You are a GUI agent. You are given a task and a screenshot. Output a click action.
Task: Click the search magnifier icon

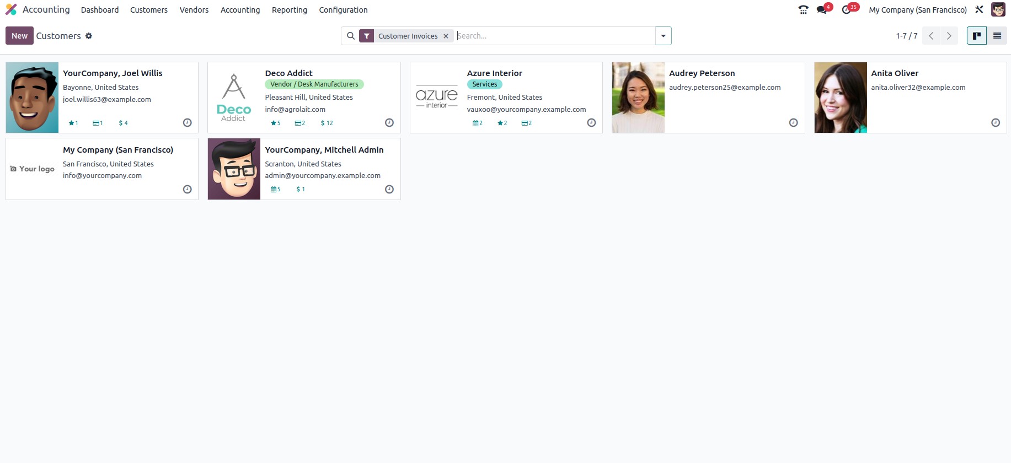tap(351, 36)
